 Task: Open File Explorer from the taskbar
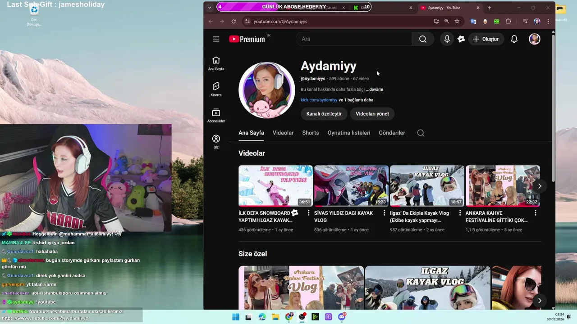point(275,317)
